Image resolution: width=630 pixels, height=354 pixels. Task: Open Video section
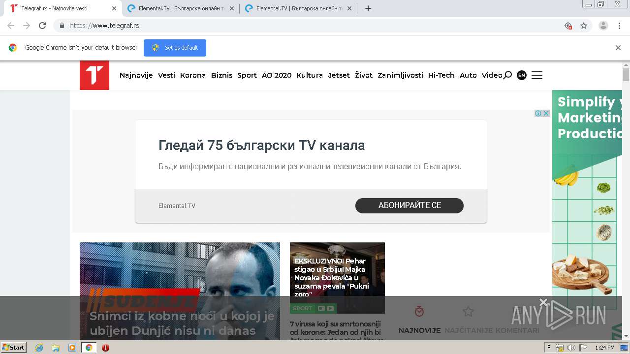[492, 75]
